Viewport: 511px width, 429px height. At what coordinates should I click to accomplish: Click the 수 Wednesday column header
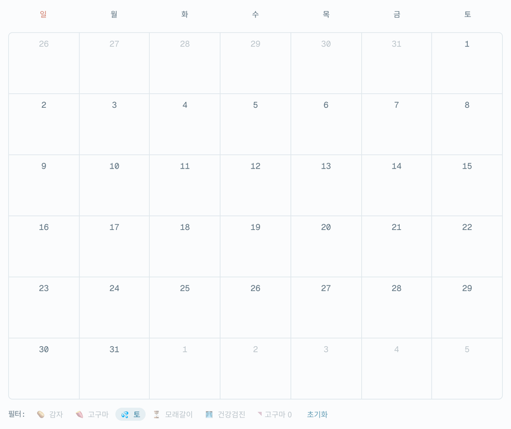click(x=256, y=14)
